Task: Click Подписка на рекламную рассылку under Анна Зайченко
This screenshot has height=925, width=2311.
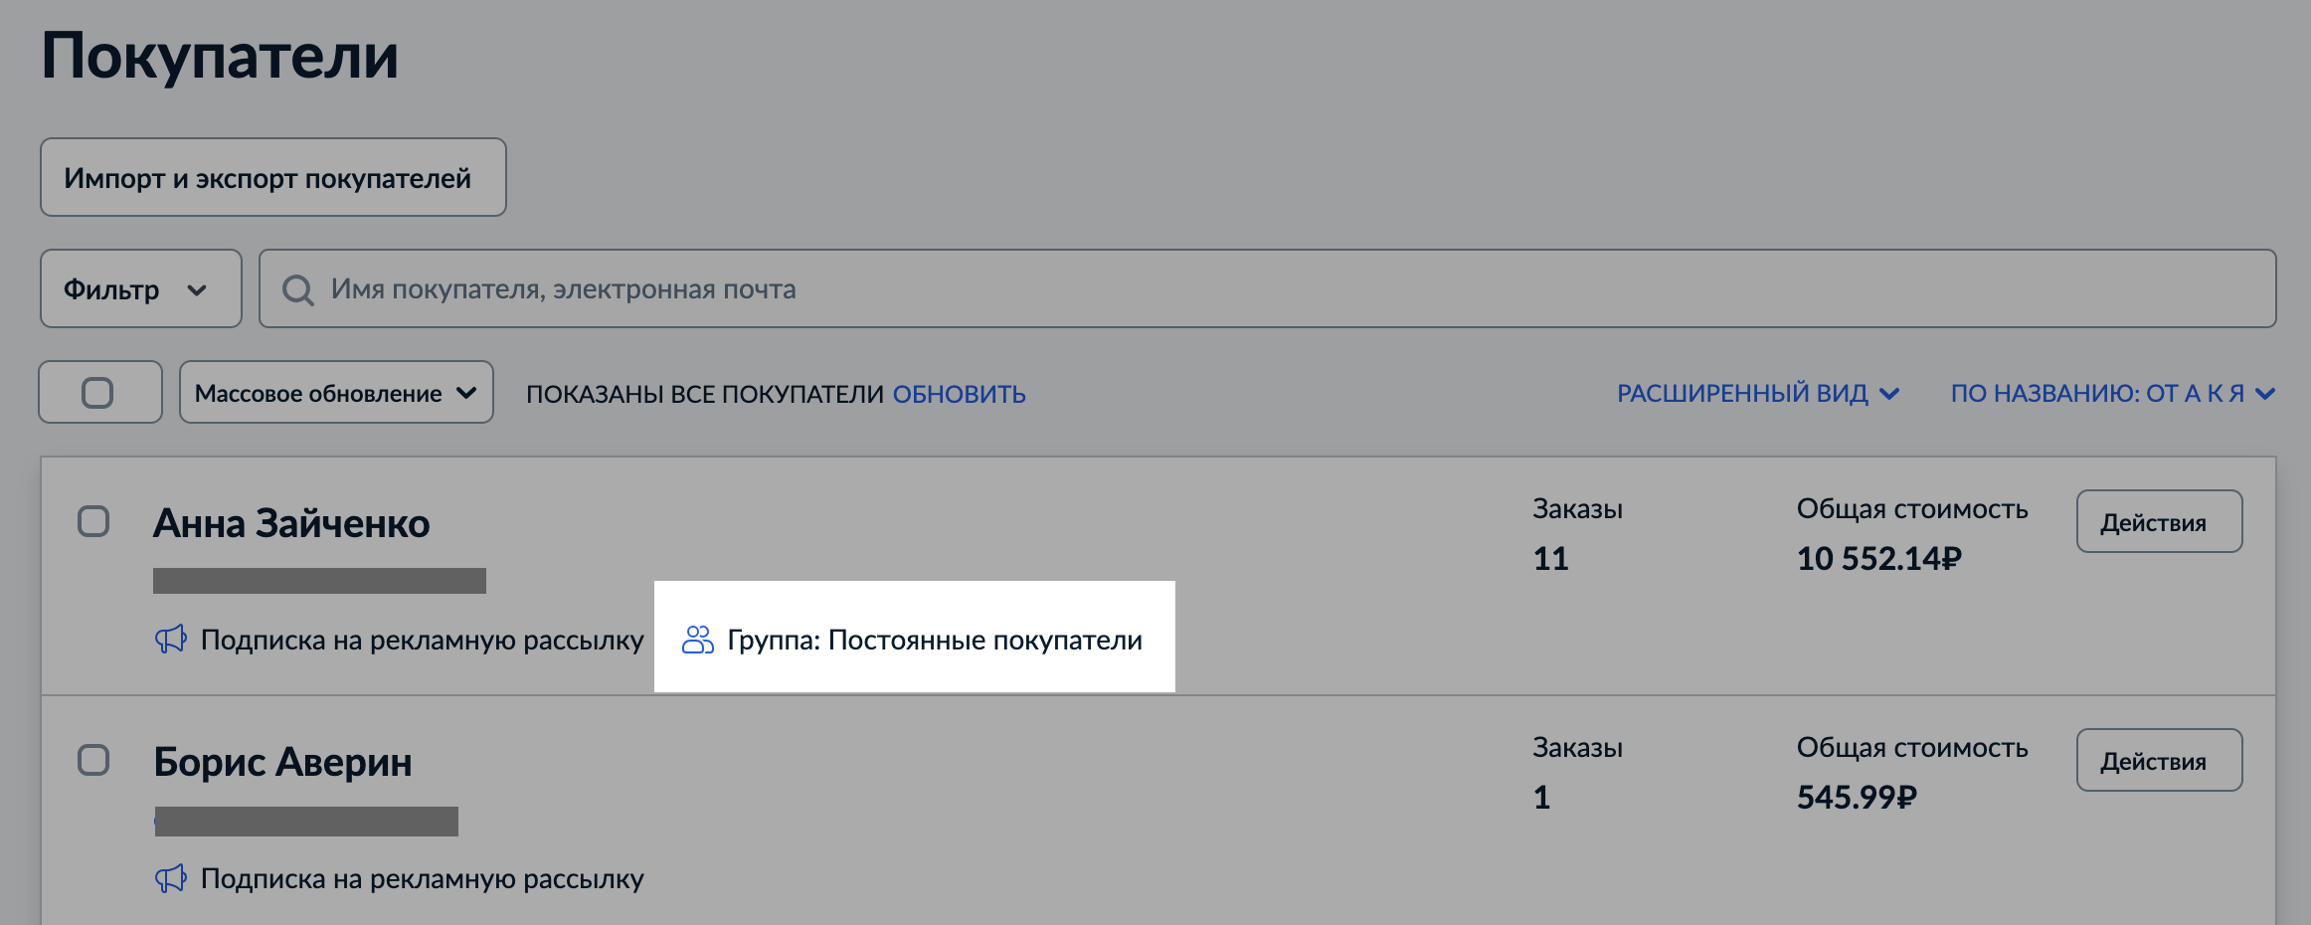Action: (x=423, y=640)
